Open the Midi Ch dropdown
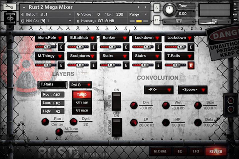This screenshot has height=159, width=239. tap(46, 21)
